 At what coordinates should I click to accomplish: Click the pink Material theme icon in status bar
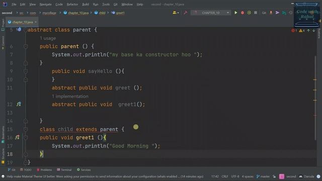282,176
